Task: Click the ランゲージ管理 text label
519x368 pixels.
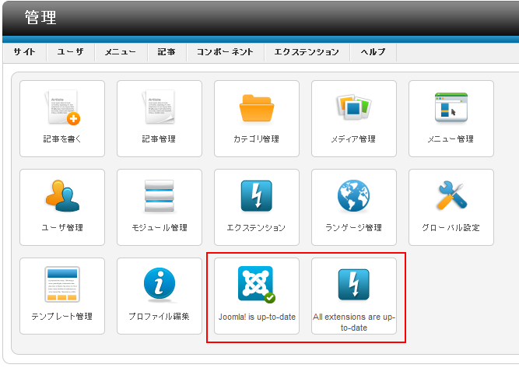Action: point(353,228)
